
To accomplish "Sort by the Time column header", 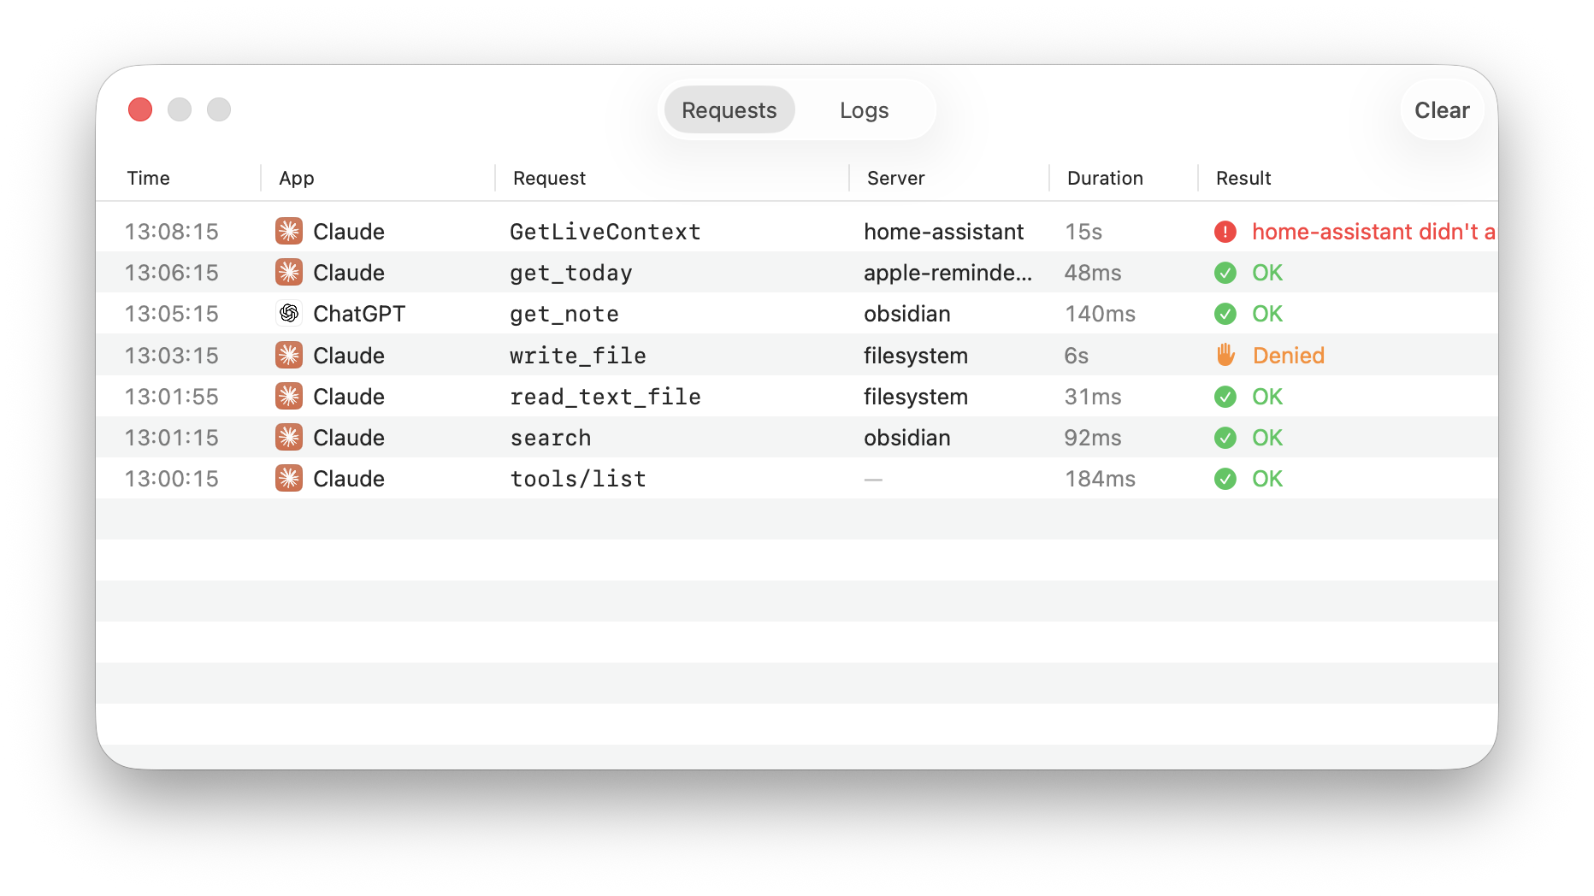I will tap(149, 178).
